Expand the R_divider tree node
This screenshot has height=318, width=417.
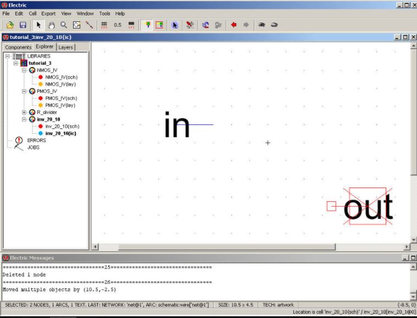pyautogui.click(x=24, y=112)
